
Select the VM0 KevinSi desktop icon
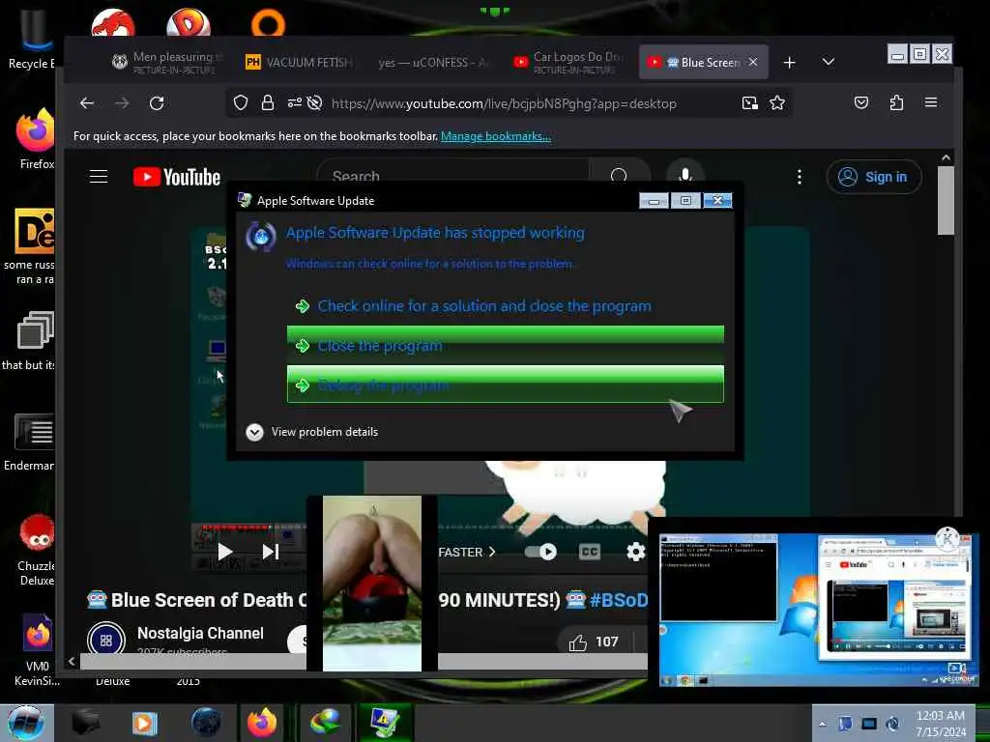pos(38,650)
